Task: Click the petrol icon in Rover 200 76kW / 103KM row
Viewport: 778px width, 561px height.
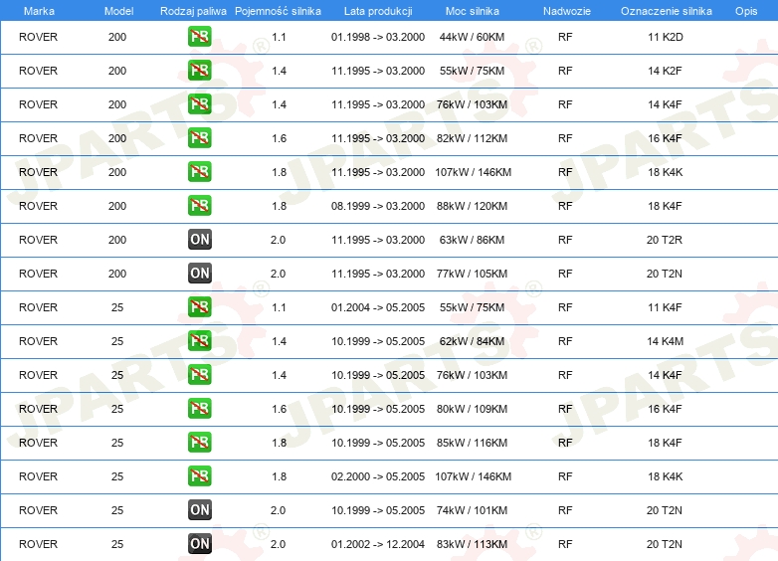Action: point(199,104)
